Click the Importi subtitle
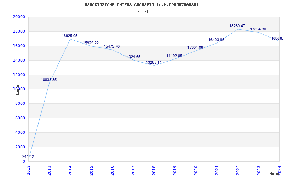The width and height of the screenshot is (283, 177). [x=141, y=12]
